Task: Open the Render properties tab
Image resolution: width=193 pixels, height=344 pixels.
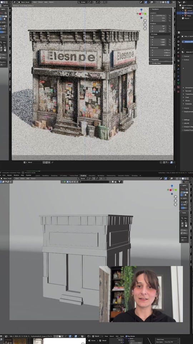Action: (178, 42)
